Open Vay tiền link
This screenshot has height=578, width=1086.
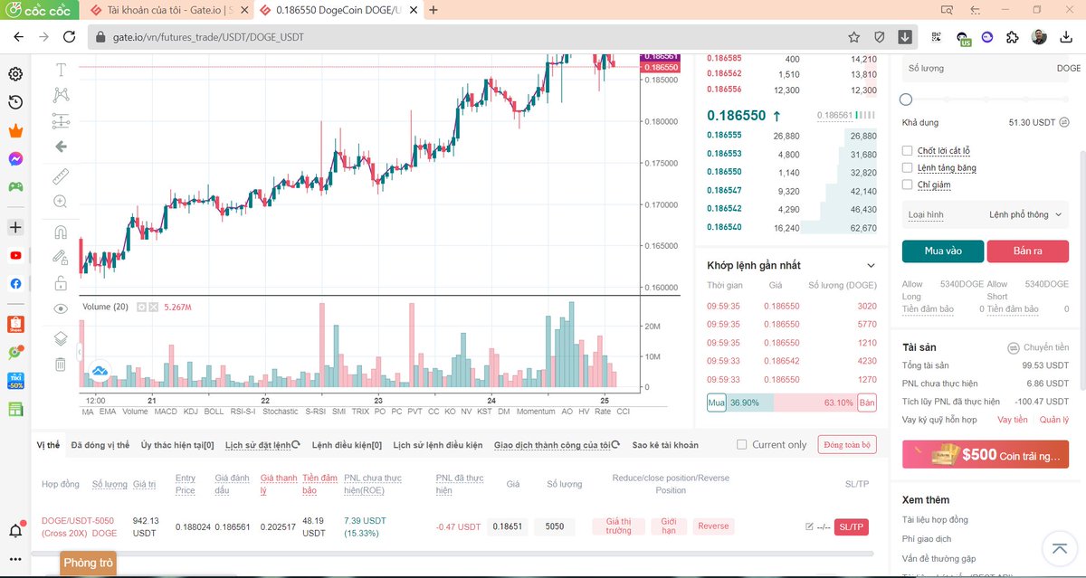[x=1012, y=420]
